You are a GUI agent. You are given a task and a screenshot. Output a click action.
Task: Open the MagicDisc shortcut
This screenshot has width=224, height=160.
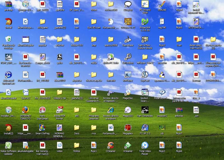pos(128,92)
